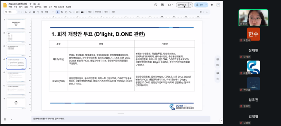Open the border color dropdown arrow
Screen dimensions: 281x126
point(85,12)
